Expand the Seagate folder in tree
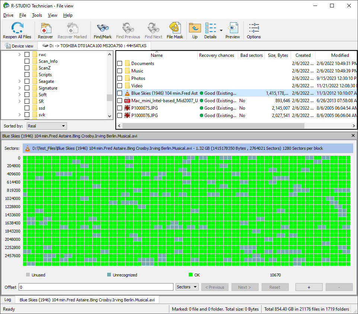Image resolution: width=358 pixels, height=314 pixels. tap(19, 81)
